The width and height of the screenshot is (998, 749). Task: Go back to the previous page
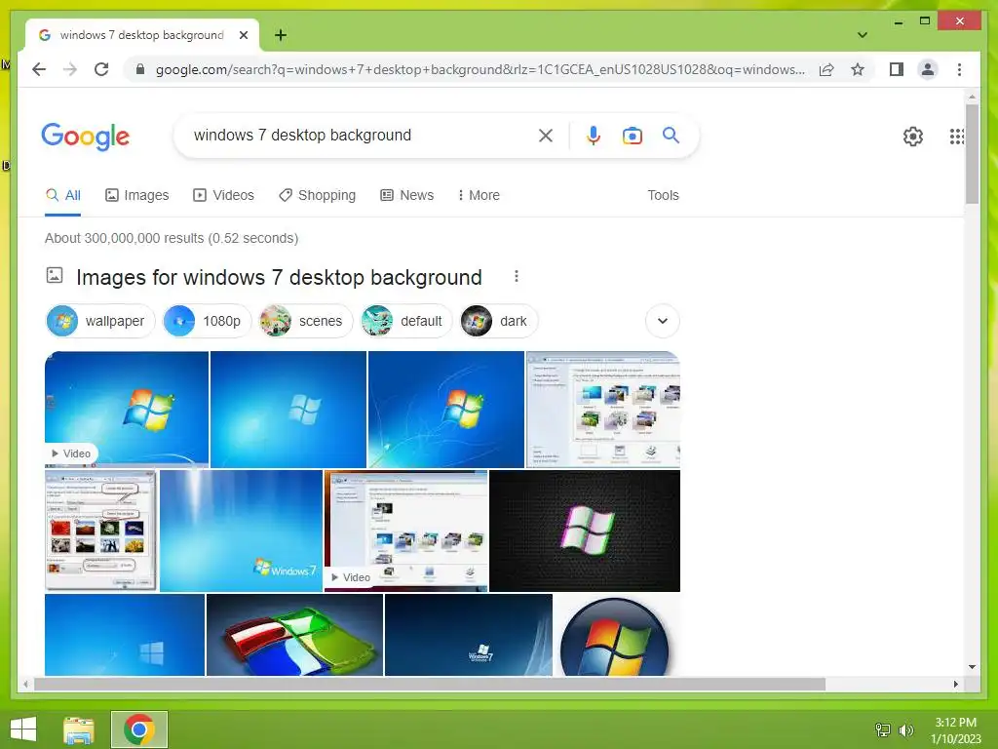[39, 69]
